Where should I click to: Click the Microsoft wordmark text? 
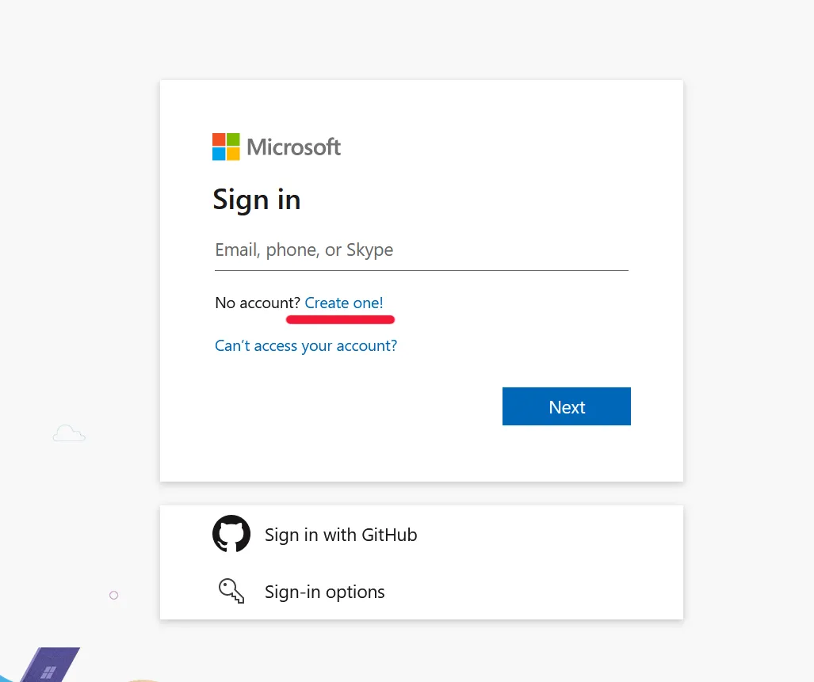(x=293, y=147)
